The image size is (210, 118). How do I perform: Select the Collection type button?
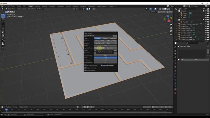113,38
